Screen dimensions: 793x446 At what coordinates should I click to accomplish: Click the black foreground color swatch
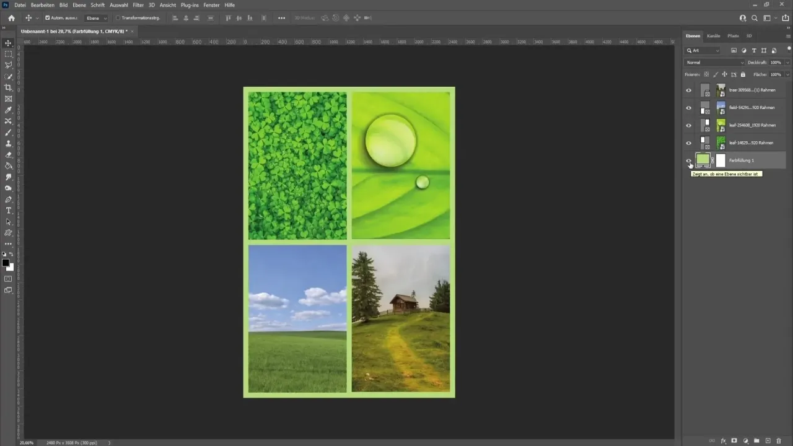(x=6, y=263)
